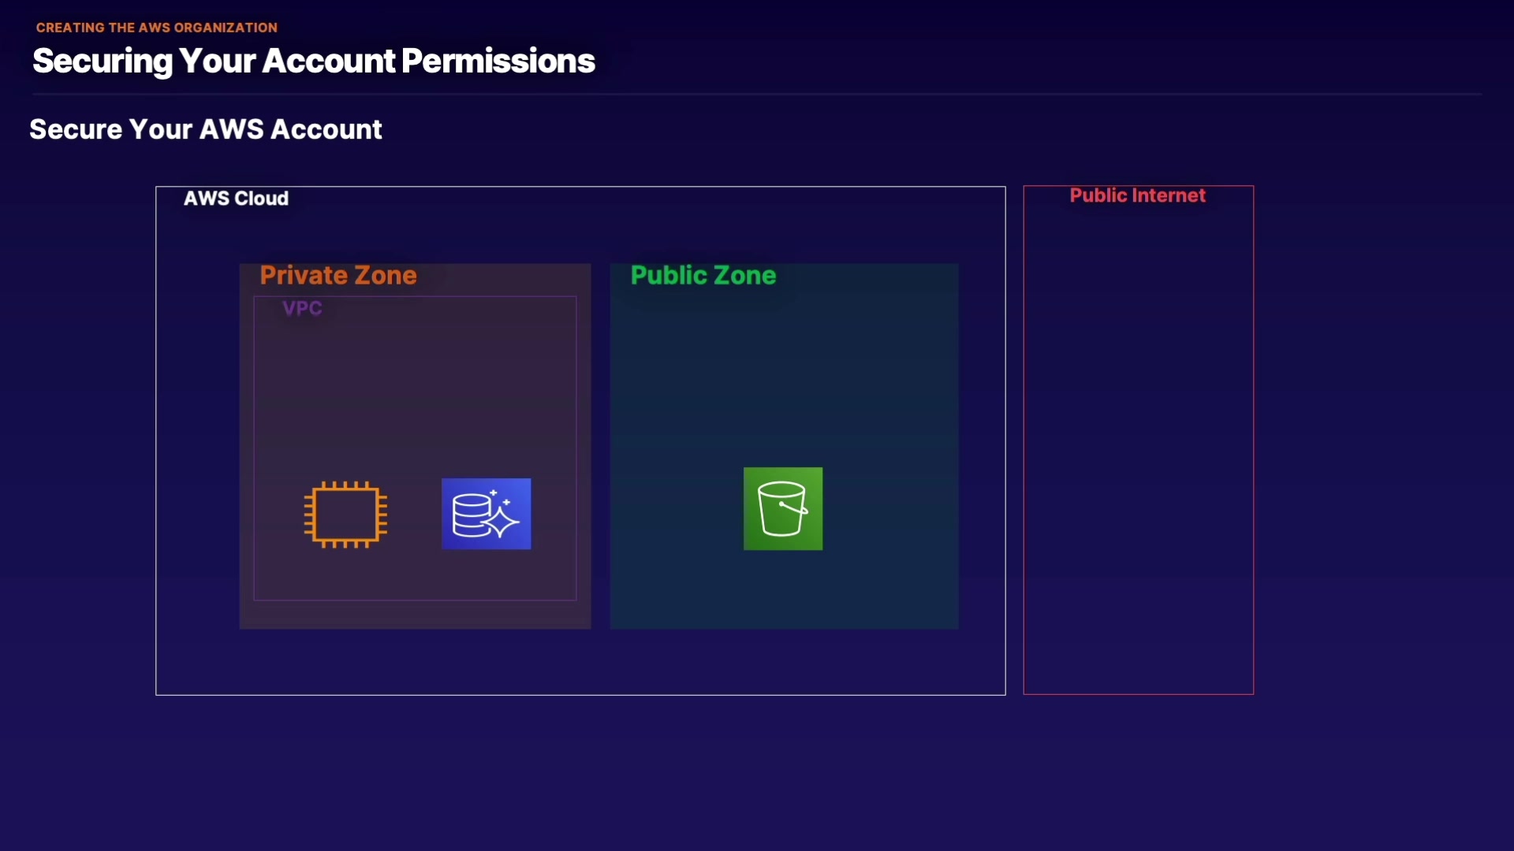Click the orange EC2 chip icon
This screenshot has width=1514, height=851.
click(x=345, y=515)
